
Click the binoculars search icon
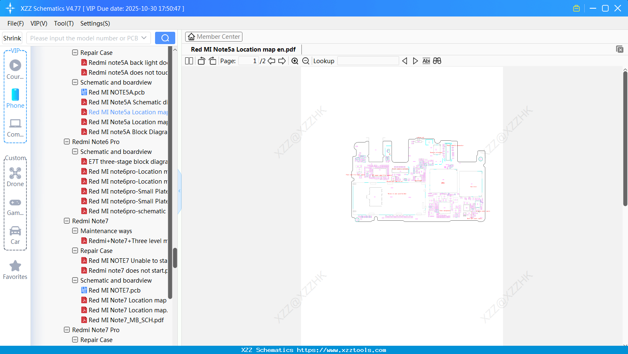pos(437,61)
